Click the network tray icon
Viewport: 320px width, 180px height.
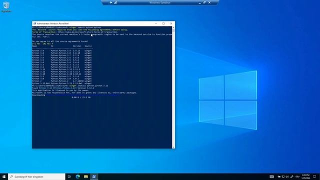pyautogui.click(x=283, y=176)
